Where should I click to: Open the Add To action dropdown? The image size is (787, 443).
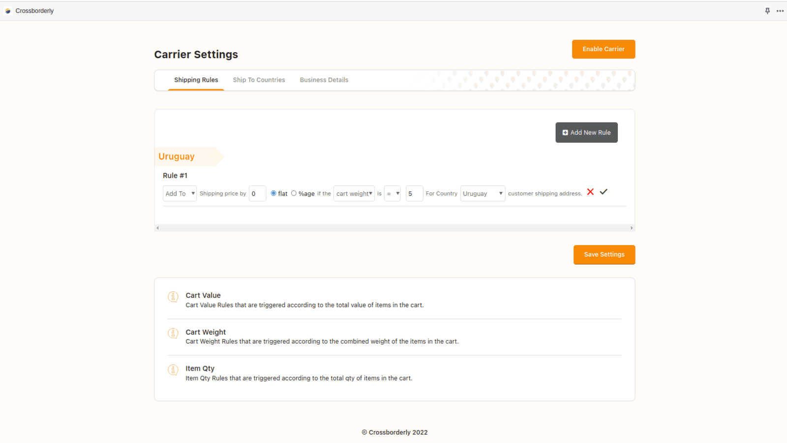pos(179,193)
